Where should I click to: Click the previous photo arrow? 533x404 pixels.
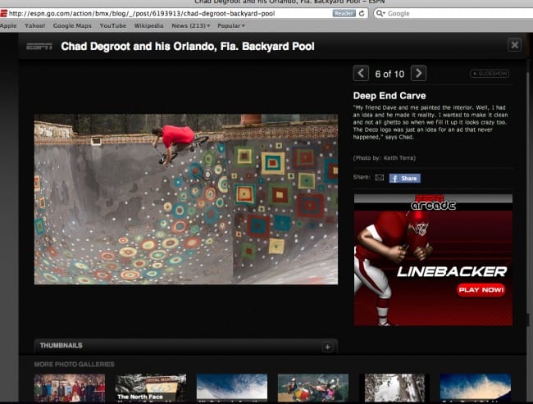(x=361, y=73)
